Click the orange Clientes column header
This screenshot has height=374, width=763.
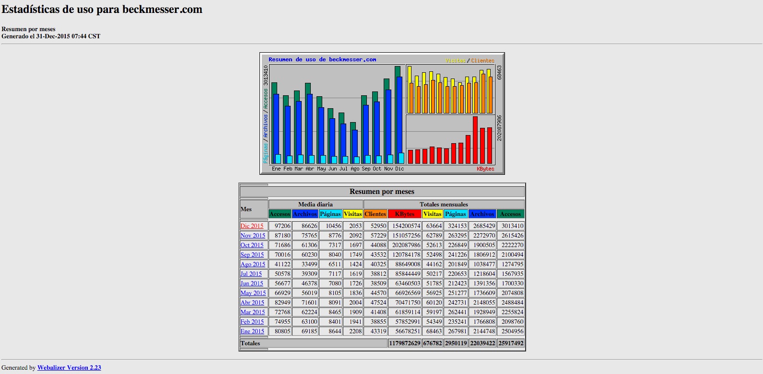click(x=375, y=214)
